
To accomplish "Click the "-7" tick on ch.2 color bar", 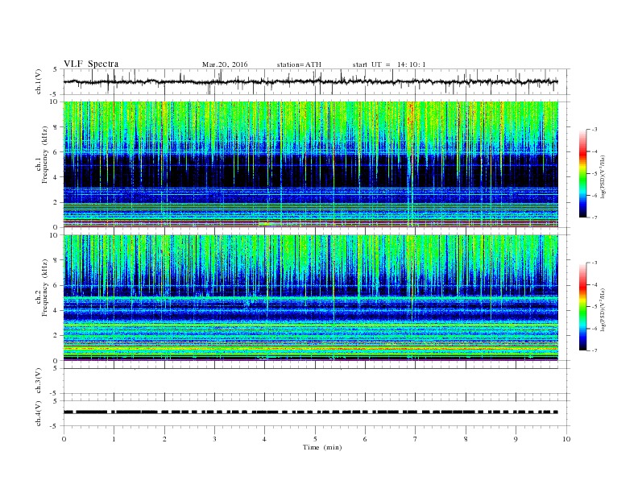I will (x=594, y=350).
